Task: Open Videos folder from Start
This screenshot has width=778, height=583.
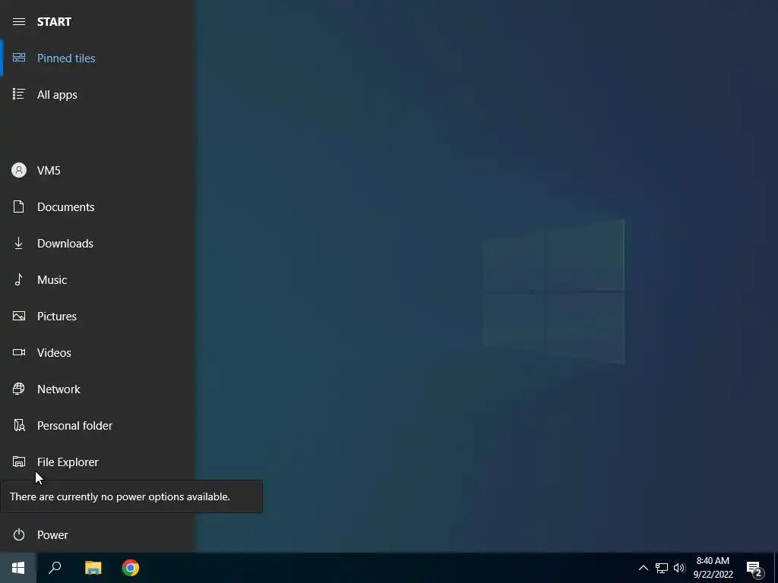Action: pos(97,352)
